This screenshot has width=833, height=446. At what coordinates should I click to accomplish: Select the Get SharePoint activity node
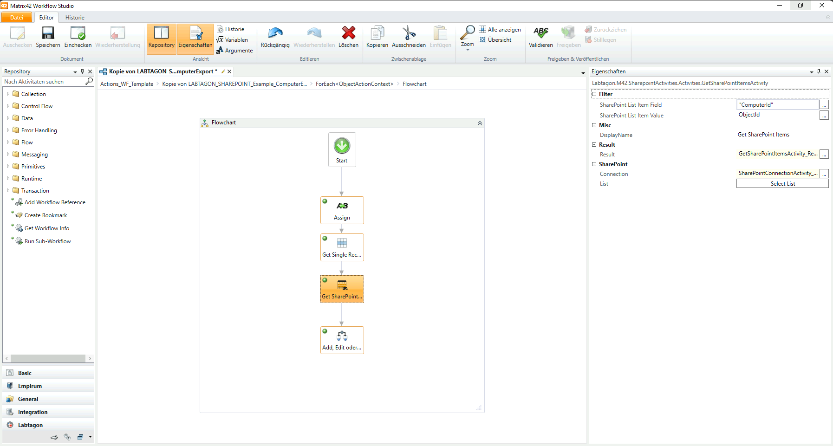click(x=342, y=289)
